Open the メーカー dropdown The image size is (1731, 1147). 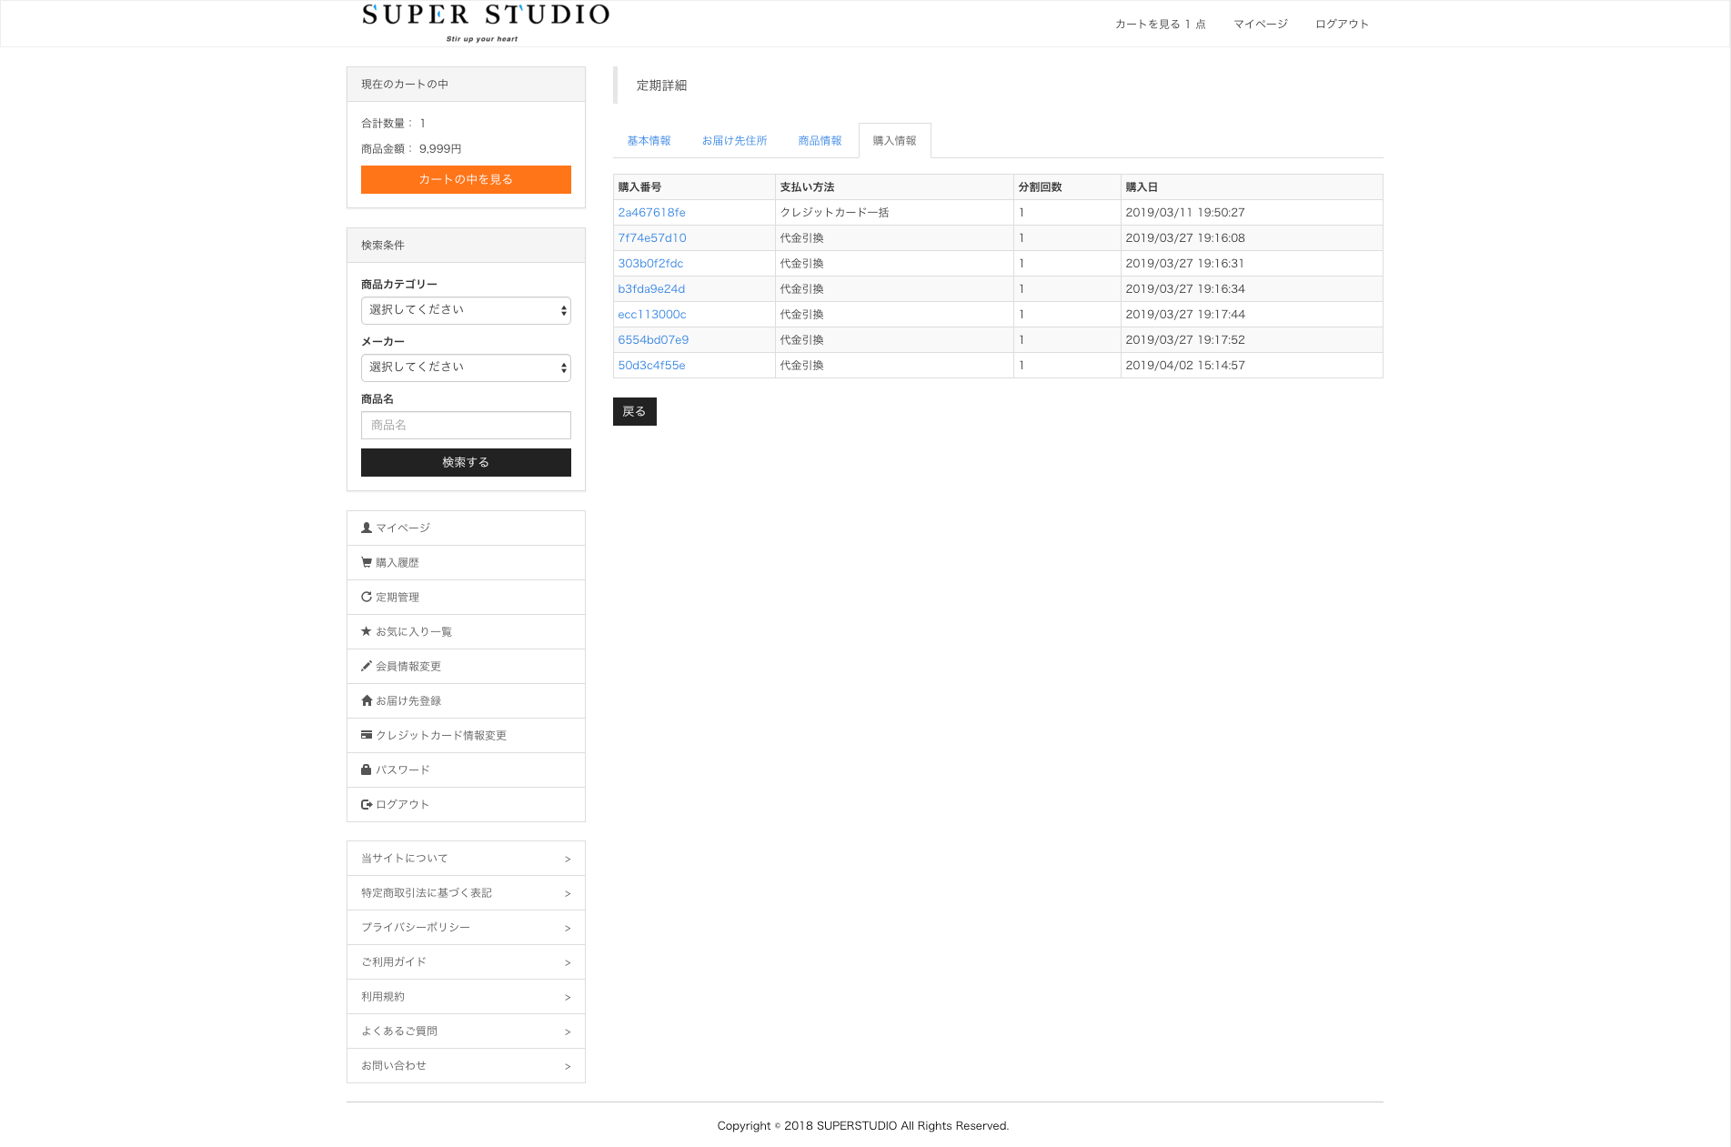point(466,367)
